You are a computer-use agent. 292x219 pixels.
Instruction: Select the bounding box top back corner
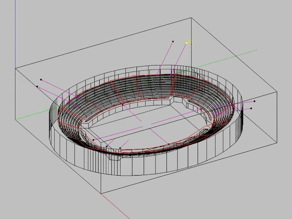(x=191, y=18)
